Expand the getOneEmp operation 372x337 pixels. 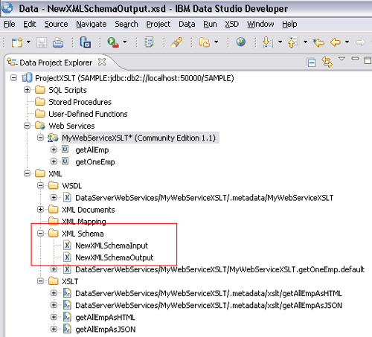[x=54, y=161]
